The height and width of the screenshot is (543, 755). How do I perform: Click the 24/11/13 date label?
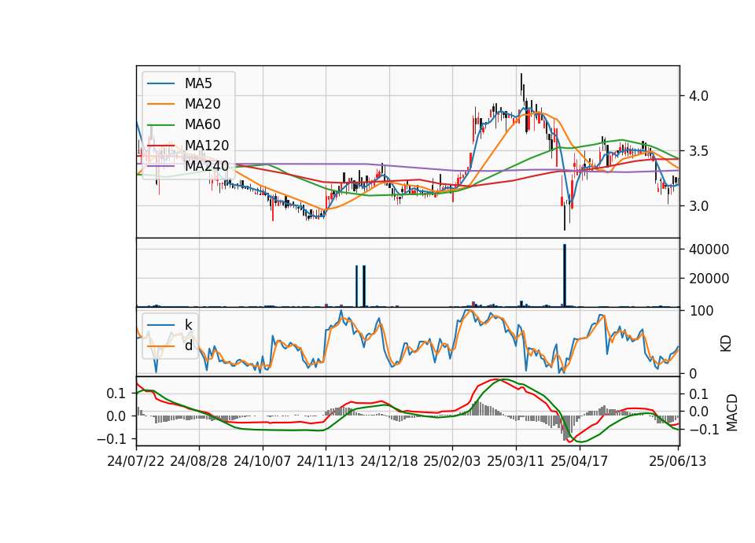coord(326,461)
